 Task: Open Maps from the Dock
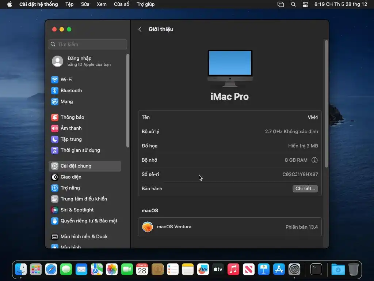pyautogui.click(x=96, y=270)
